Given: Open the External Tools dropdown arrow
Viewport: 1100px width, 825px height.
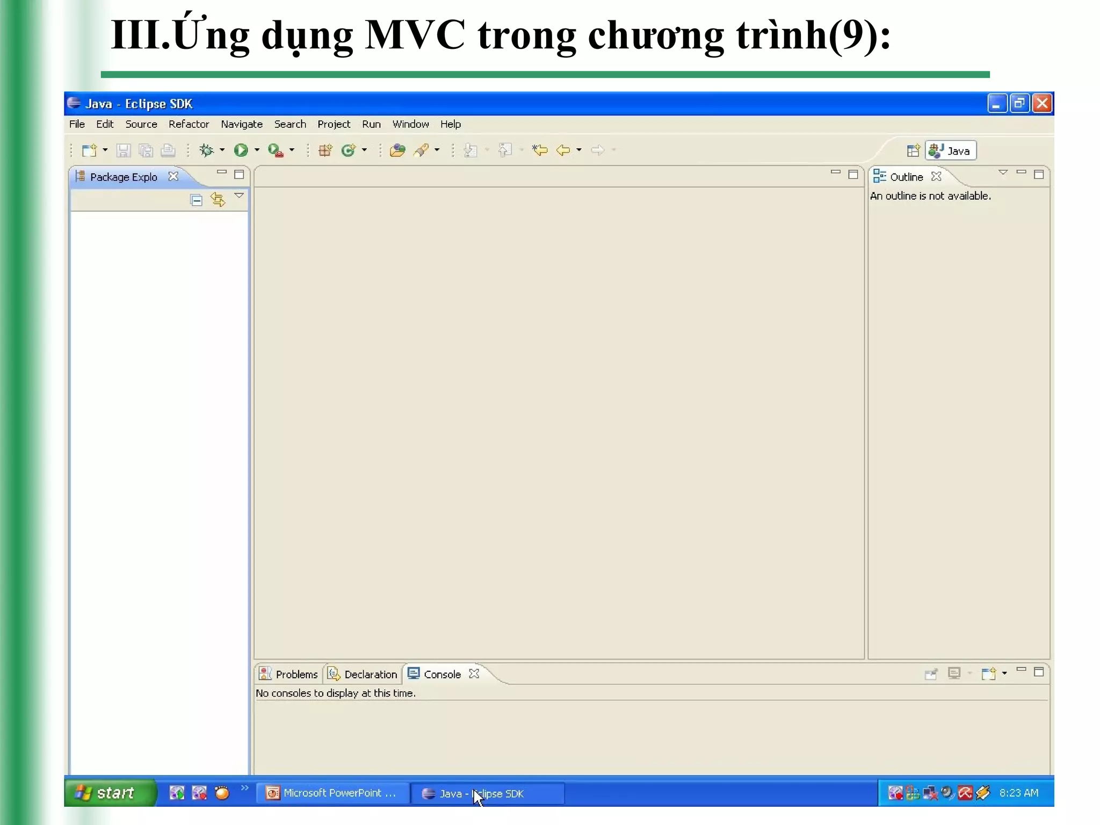Looking at the screenshot, I should click(292, 150).
